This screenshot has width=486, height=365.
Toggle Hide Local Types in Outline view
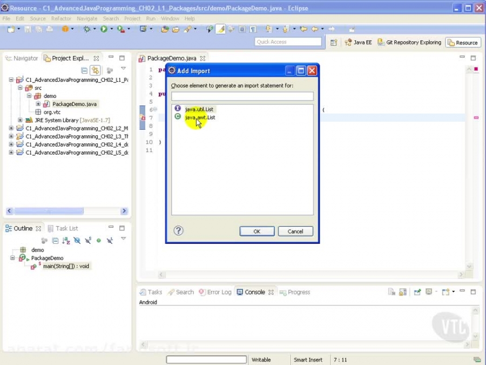[110, 241]
